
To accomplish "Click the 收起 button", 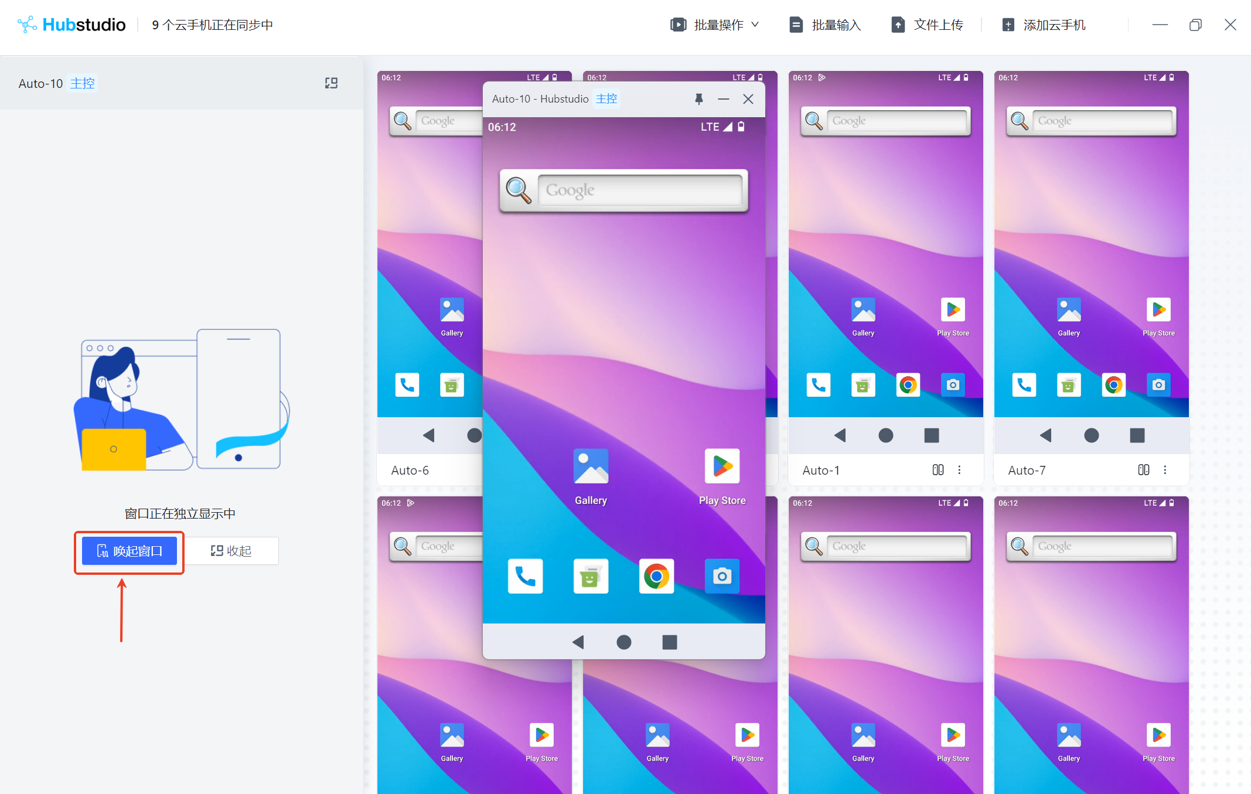I will [231, 551].
